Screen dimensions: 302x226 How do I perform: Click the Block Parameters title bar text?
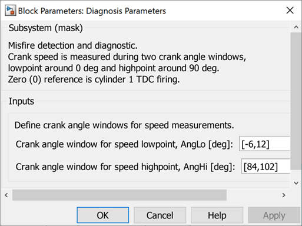click(x=92, y=11)
